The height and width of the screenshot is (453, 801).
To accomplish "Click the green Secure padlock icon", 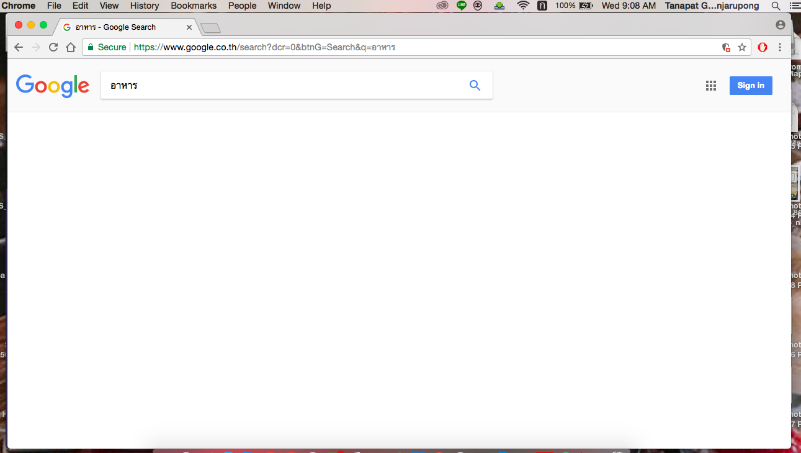I will click(x=91, y=47).
